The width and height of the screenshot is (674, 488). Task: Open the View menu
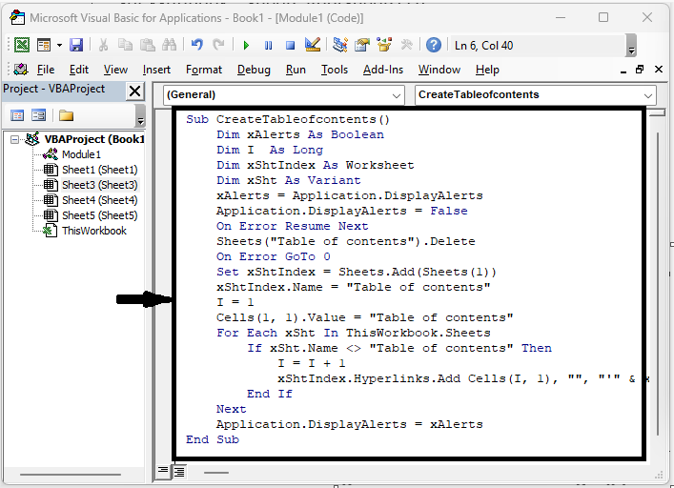tap(115, 70)
